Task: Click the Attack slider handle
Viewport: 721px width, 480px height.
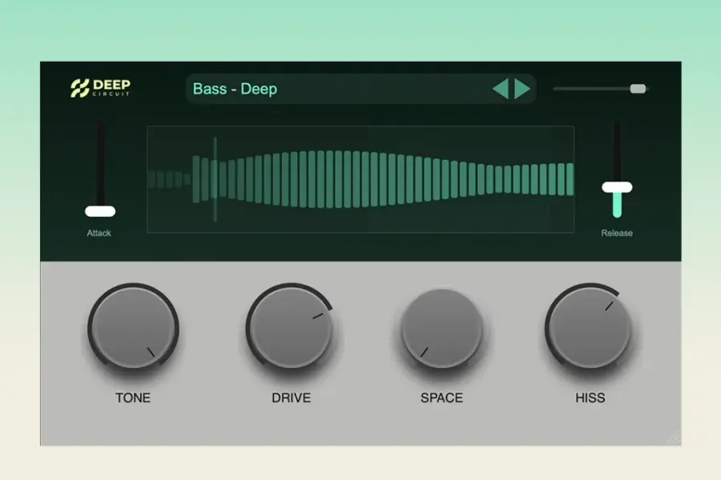Action: click(100, 211)
